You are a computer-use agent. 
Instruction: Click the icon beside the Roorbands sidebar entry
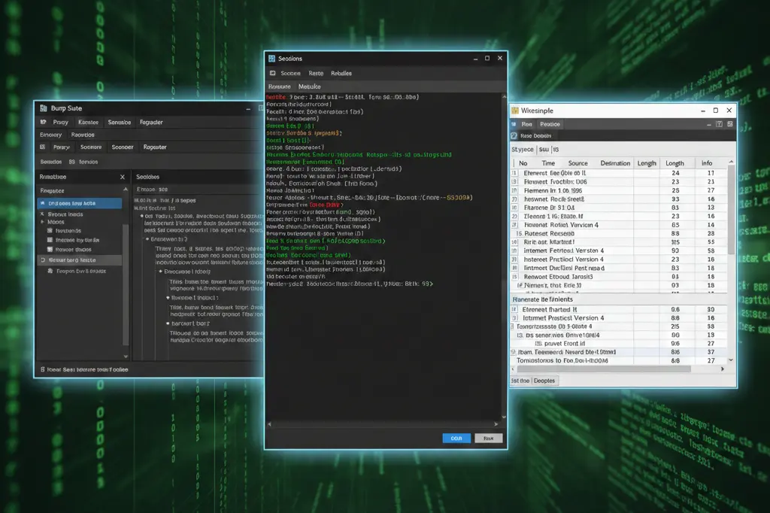pos(50,230)
